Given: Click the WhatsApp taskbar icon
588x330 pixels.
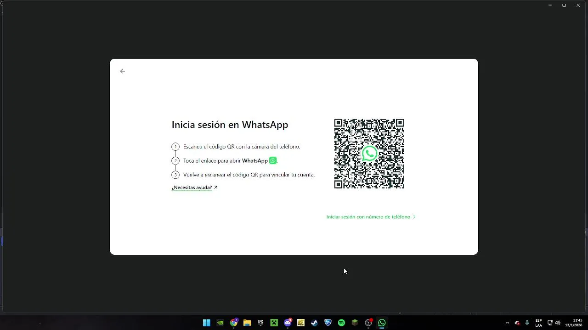Looking at the screenshot, I should (x=382, y=323).
